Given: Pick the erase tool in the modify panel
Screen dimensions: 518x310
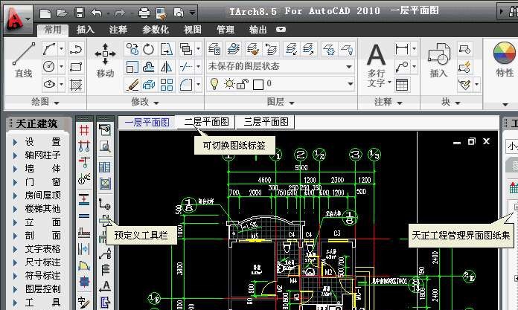Looking at the screenshot, I should pos(132,85).
